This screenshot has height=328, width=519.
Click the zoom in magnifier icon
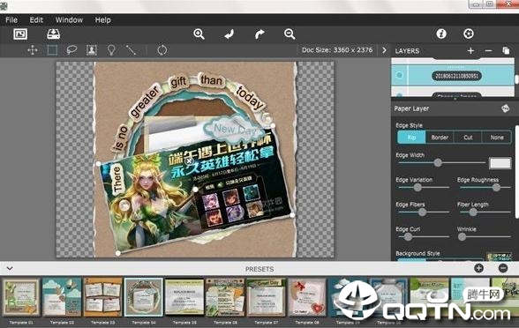point(199,34)
